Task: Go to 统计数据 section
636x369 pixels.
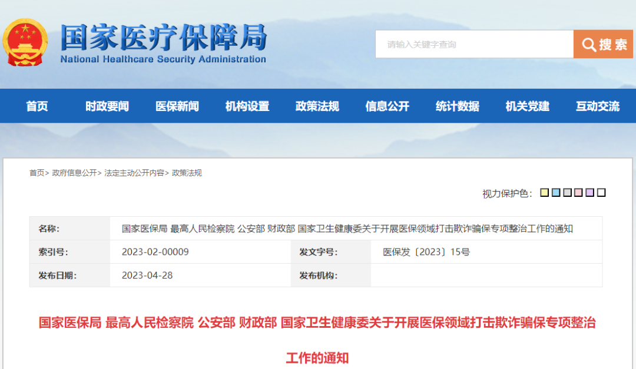Action: point(458,106)
